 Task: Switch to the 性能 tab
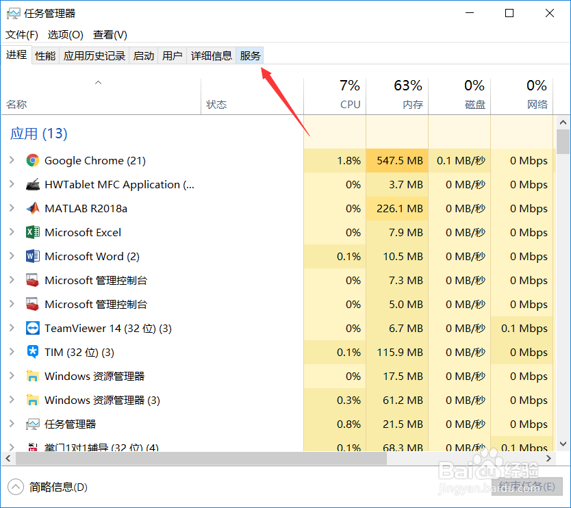pos(45,55)
